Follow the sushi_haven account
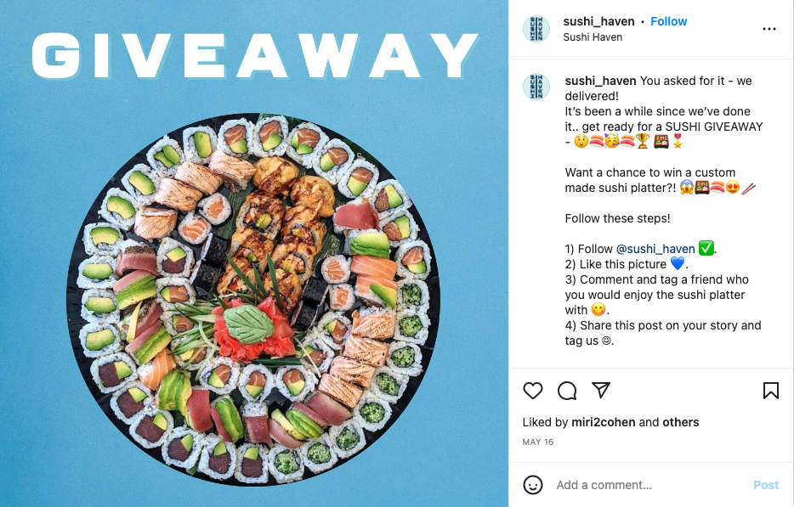Screen dimensions: 794x507 pyautogui.click(x=668, y=21)
